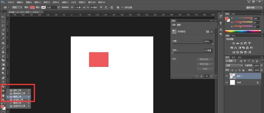Image resolution: width=264 pixels, height=113 pixels.
Task: Select the Eyedropper tool
Action: tap(3, 38)
